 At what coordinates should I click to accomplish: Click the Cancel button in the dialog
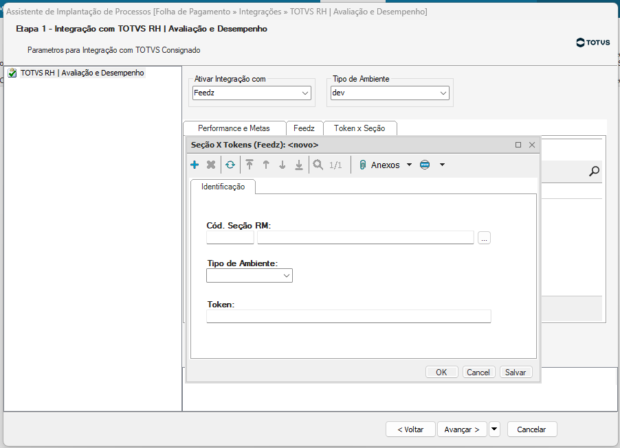pos(478,373)
